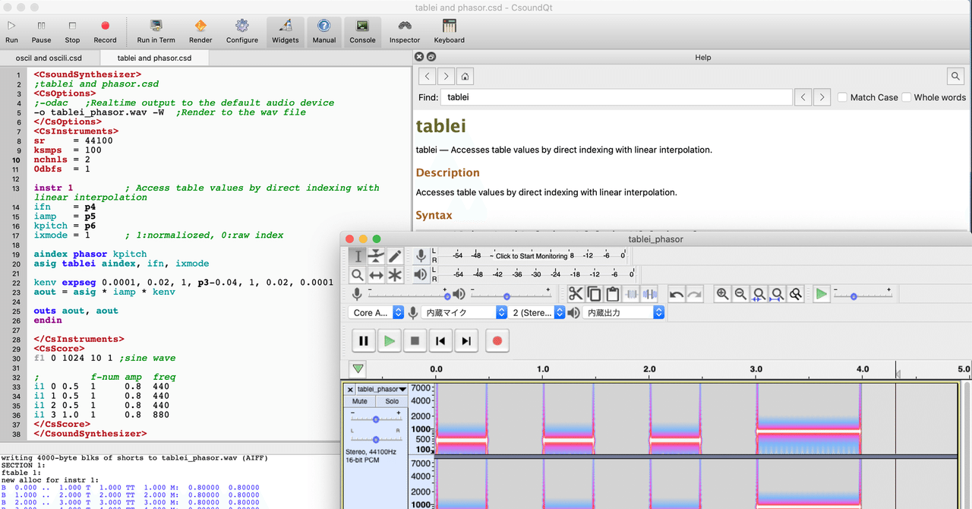
Task: Open the virtual Keyboard
Action: pyautogui.click(x=449, y=30)
